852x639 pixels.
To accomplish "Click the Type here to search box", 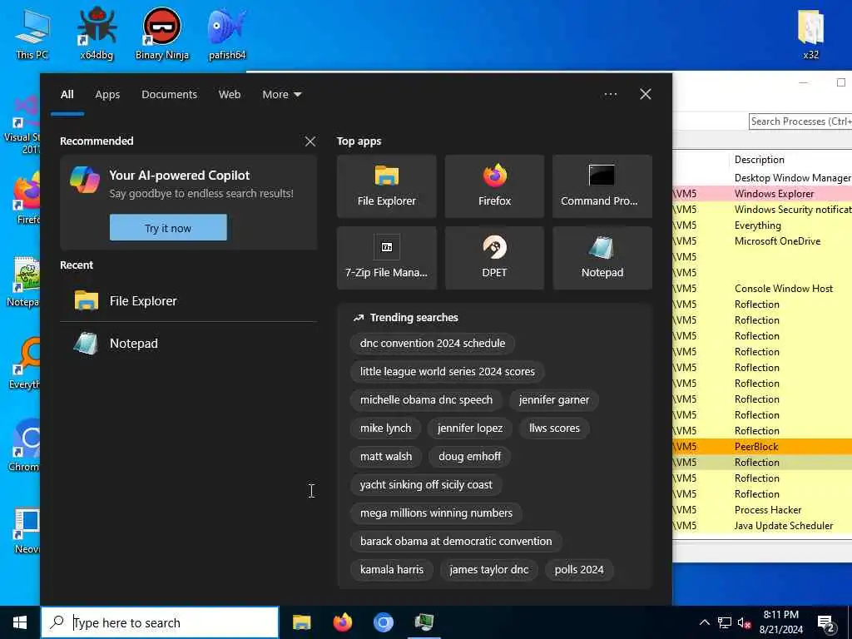I will pos(160,622).
